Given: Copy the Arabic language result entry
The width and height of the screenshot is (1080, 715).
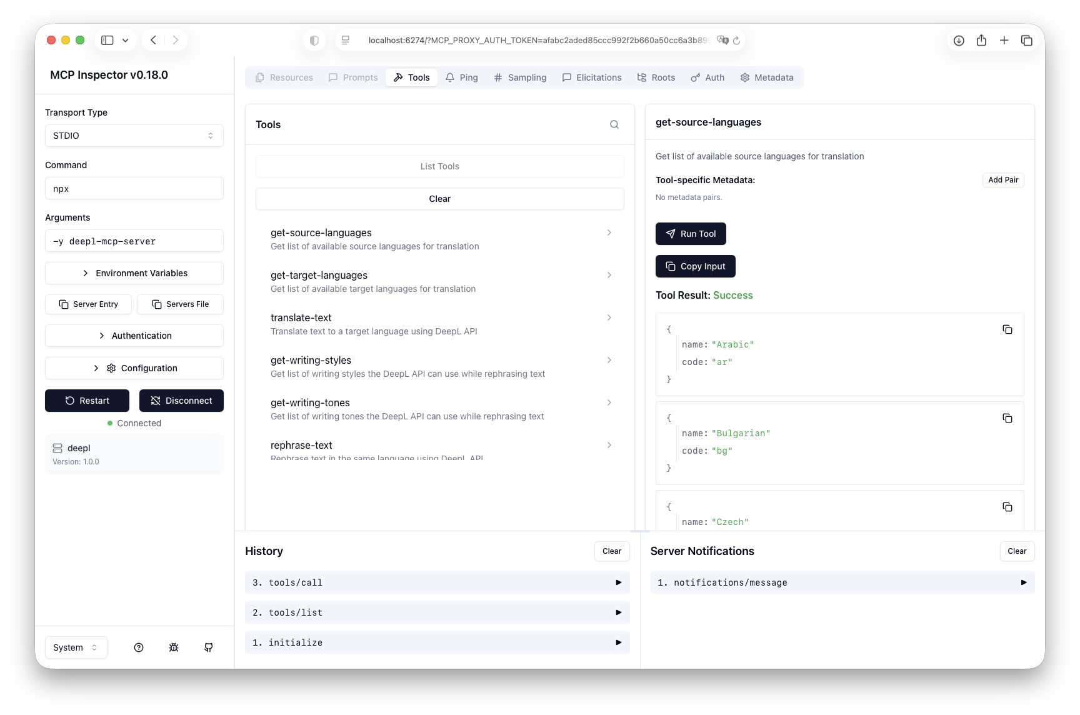Looking at the screenshot, I should [1007, 329].
